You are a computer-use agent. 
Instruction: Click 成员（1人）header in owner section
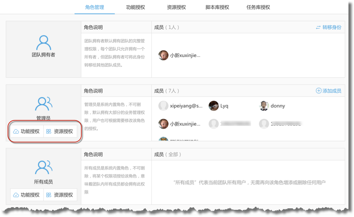pos(167,27)
